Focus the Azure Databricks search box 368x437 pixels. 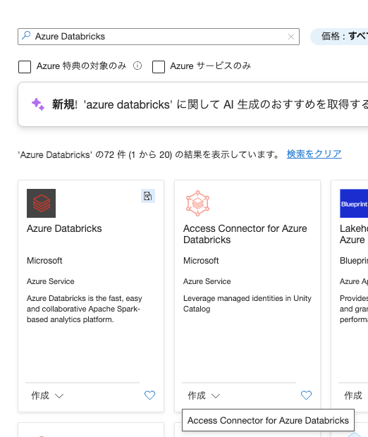159,37
